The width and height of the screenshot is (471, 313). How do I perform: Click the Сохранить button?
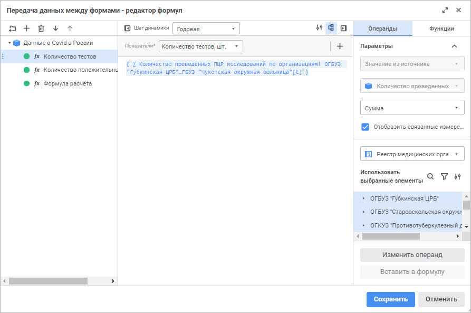coord(390,299)
